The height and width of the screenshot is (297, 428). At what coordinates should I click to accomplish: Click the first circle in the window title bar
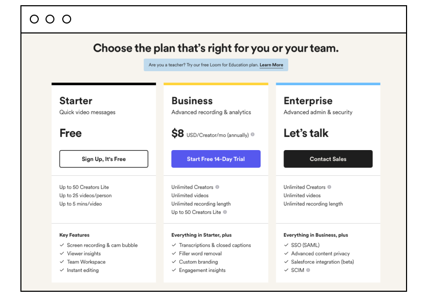pyautogui.click(x=35, y=19)
